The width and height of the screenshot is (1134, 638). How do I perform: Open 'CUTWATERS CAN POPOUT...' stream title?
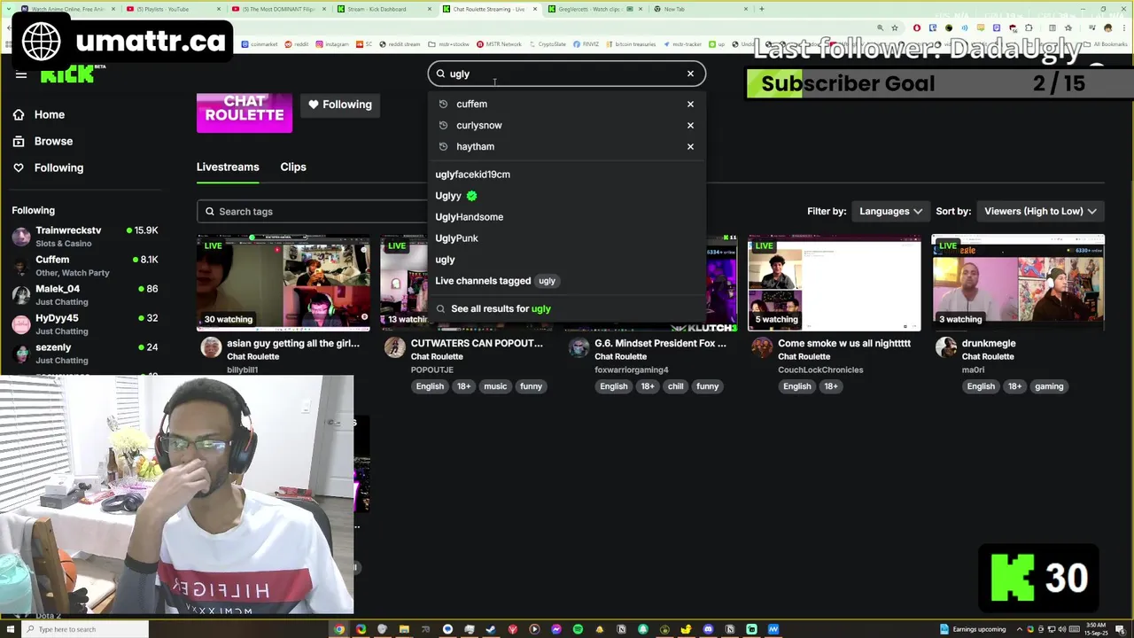477,343
